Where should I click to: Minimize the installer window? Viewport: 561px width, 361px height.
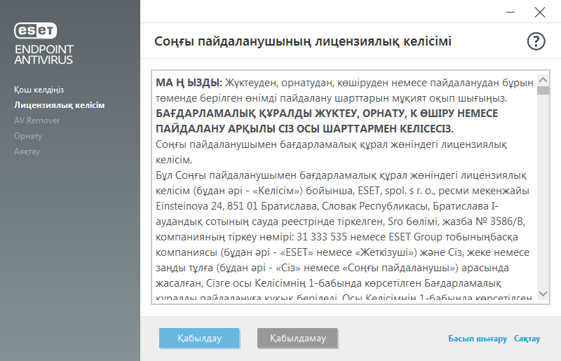coord(511,12)
